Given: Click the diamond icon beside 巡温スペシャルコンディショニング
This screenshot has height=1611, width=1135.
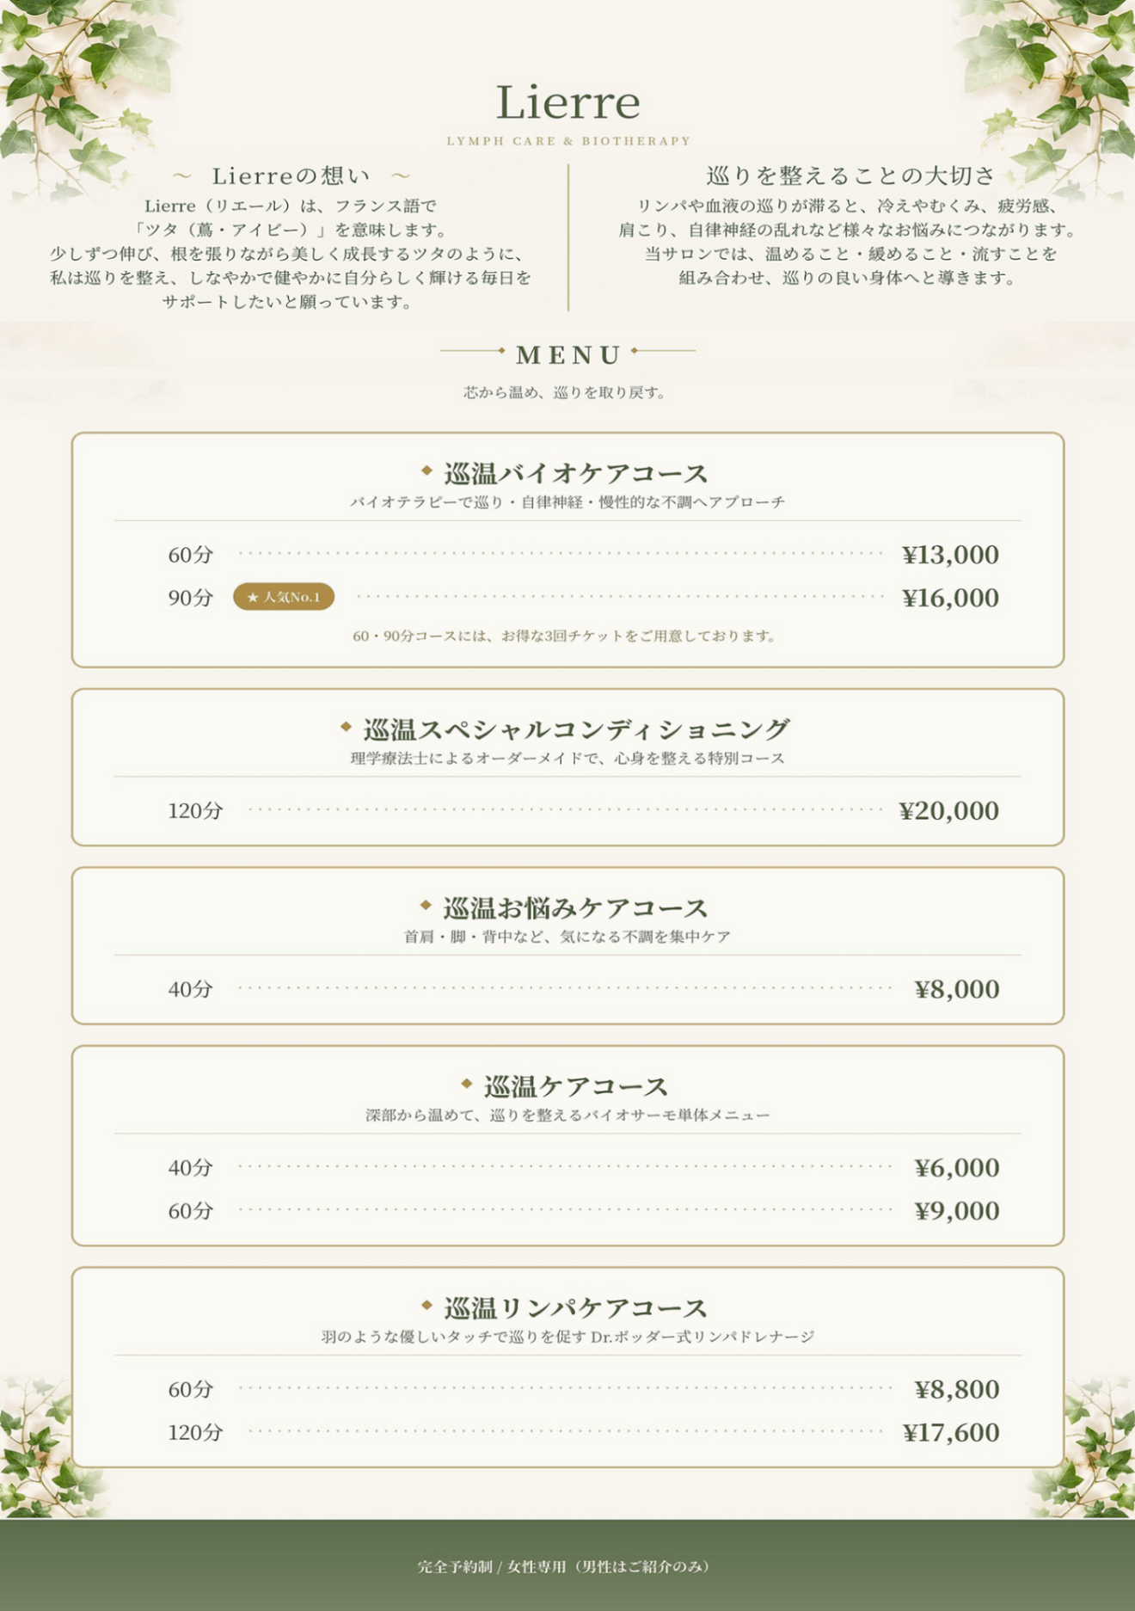Looking at the screenshot, I should click(346, 727).
